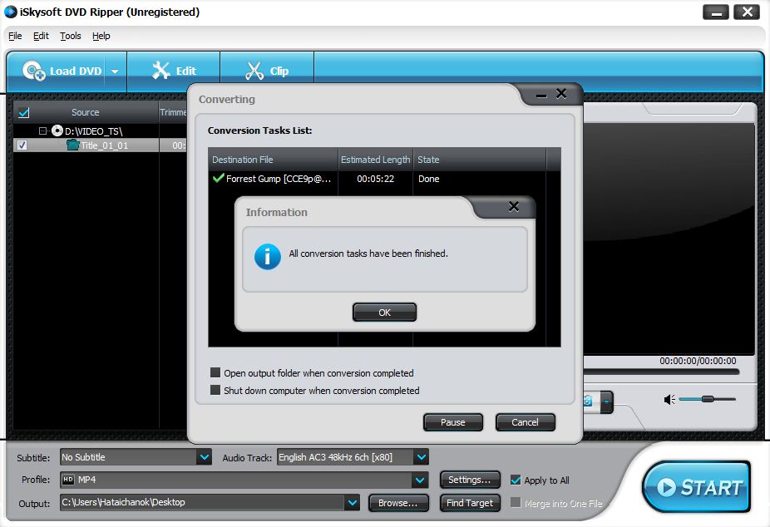Screen dimensions: 770x527
Task: Click the Estimated Length column header
Action: tap(375, 160)
